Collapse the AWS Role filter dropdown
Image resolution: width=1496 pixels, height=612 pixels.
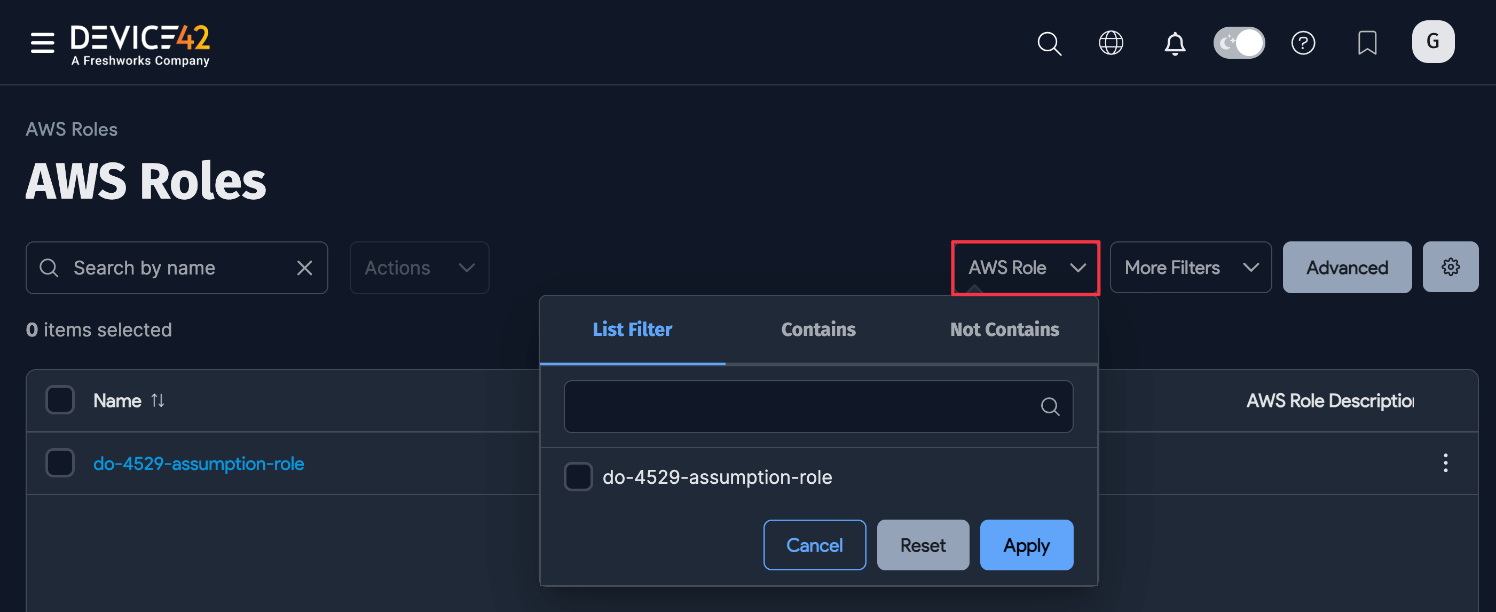[x=1025, y=268]
